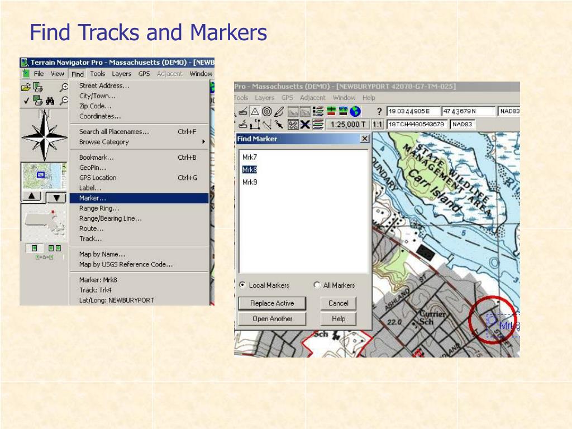Select the Local Markers radio button

pos(242,285)
